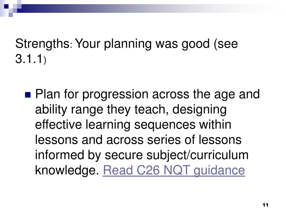Click the dark blue square in header decoration

(6, 6)
